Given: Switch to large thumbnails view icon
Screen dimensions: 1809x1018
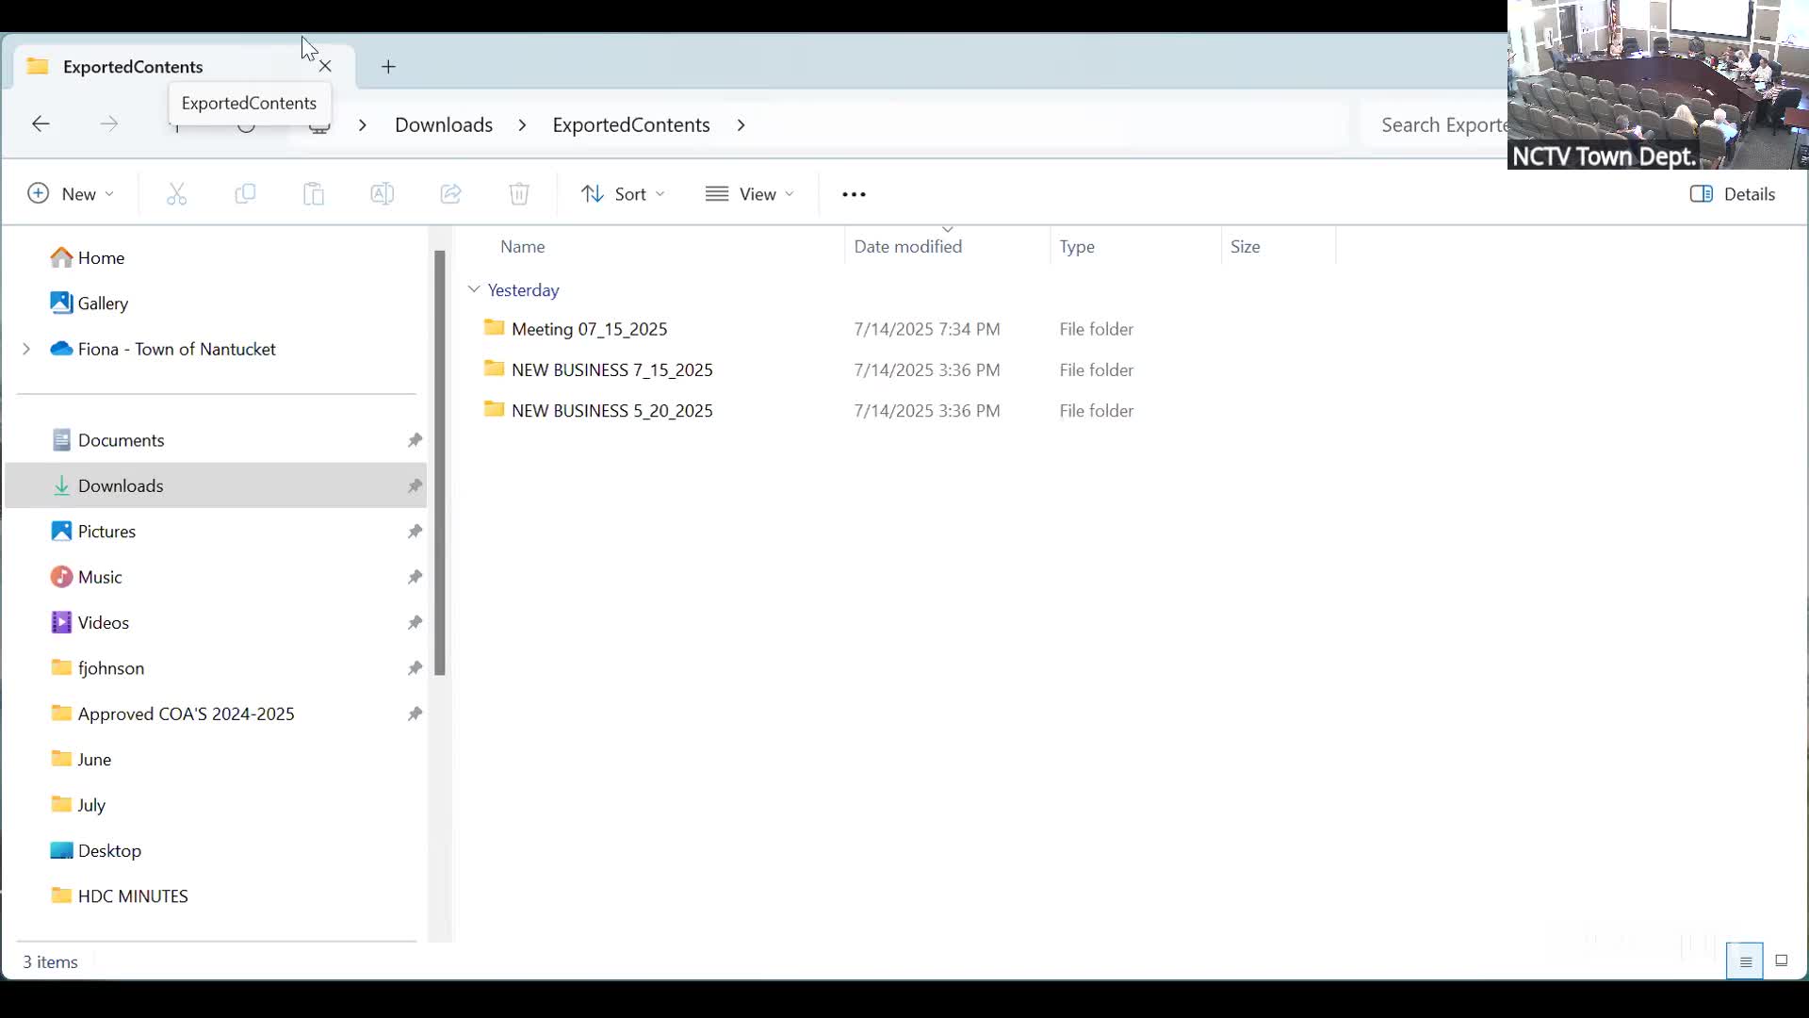Looking at the screenshot, I should tap(1782, 961).
